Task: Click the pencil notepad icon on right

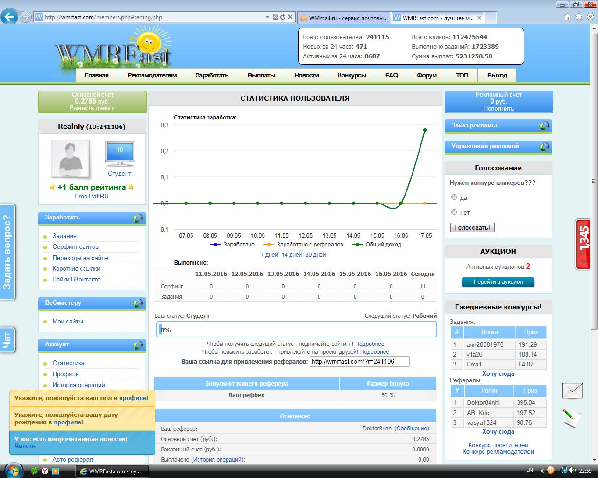Action: point(572,417)
